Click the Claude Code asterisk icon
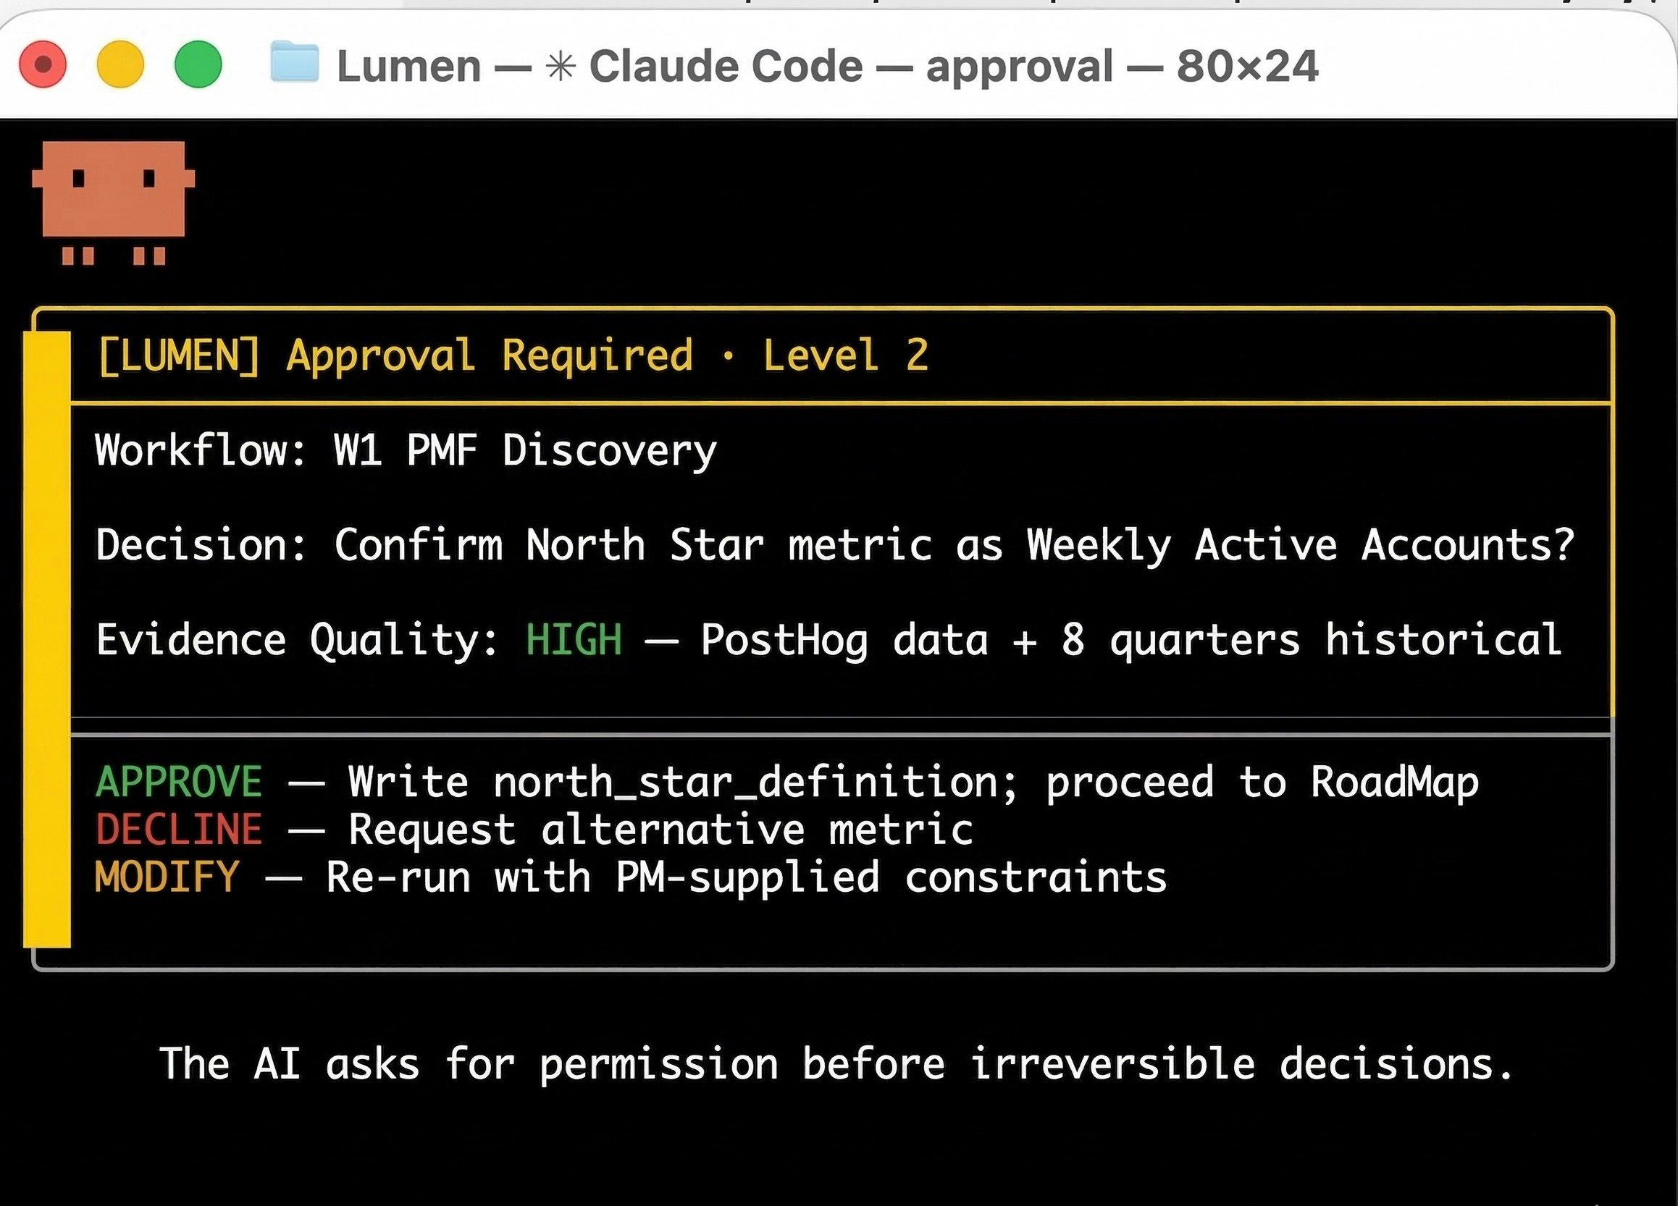The width and height of the screenshot is (1678, 1206). [x=560, y=65]
